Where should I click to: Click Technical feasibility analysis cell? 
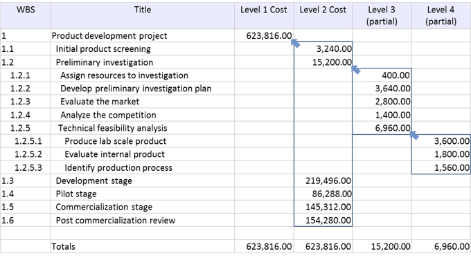143,128
